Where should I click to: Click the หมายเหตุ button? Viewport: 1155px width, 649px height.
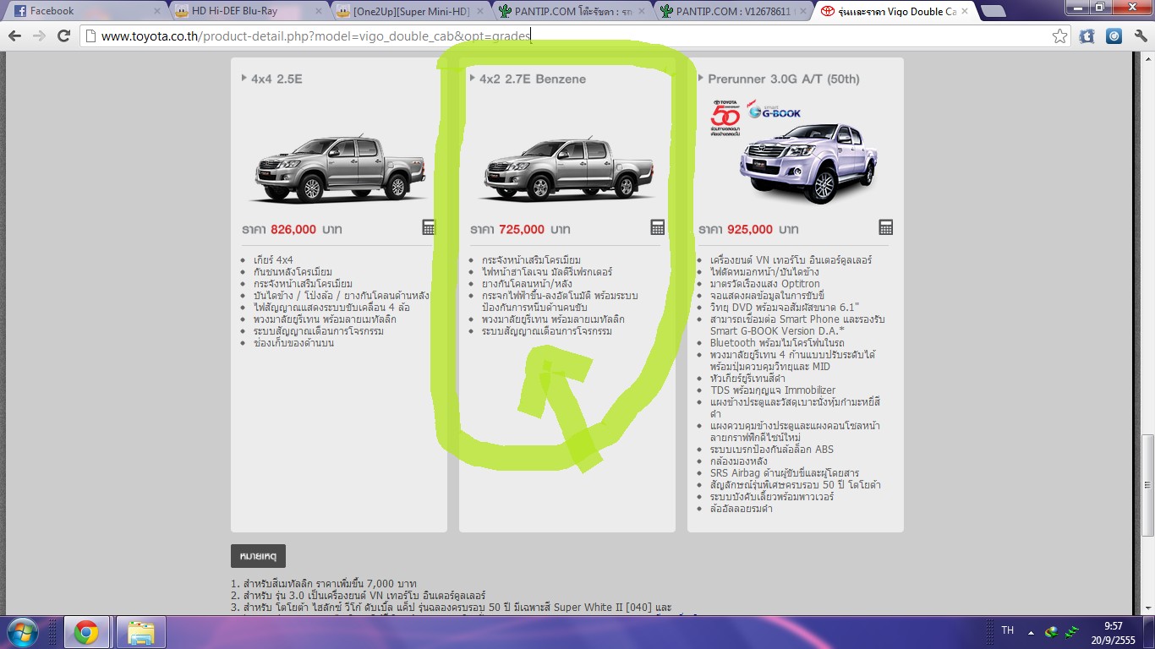tap(258, 556)
